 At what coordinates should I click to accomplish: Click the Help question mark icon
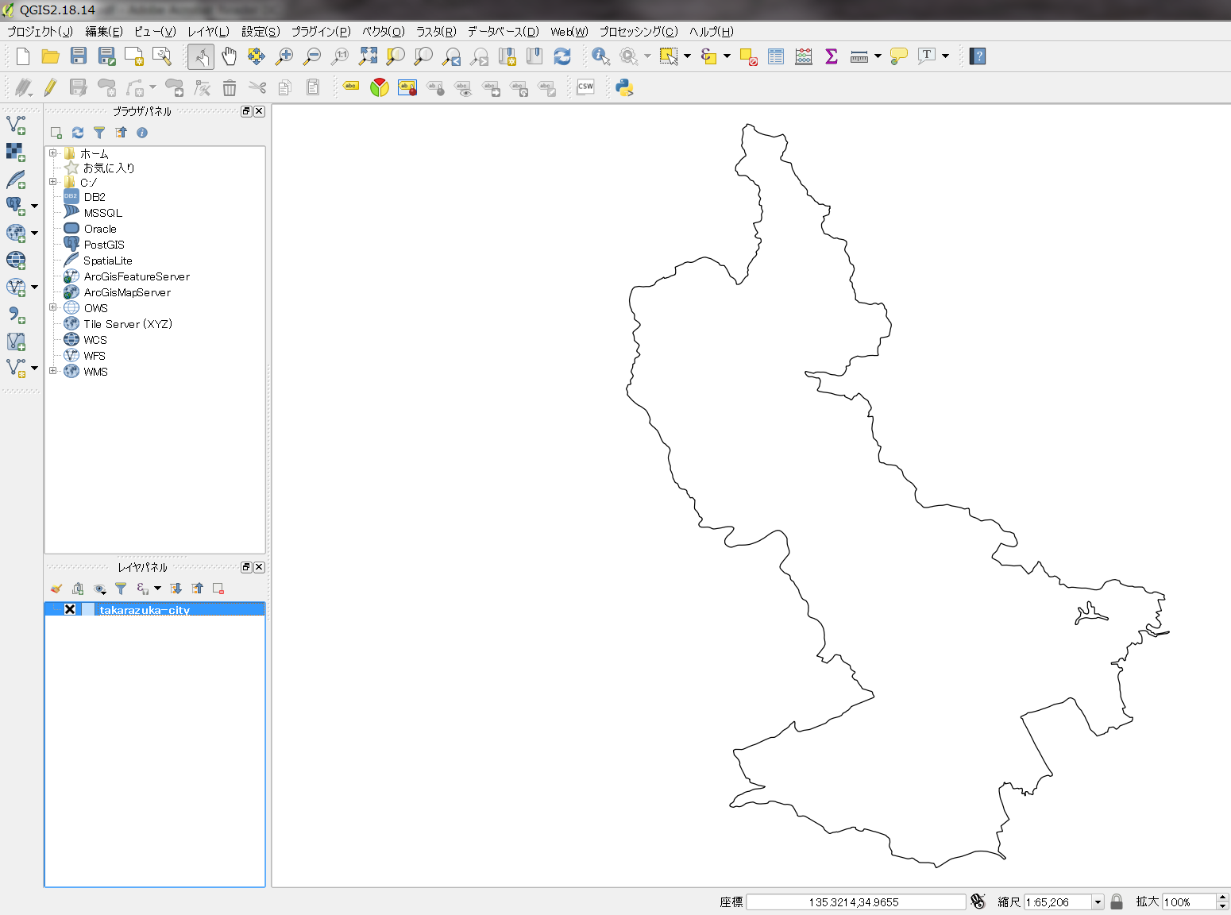[978, 56]
